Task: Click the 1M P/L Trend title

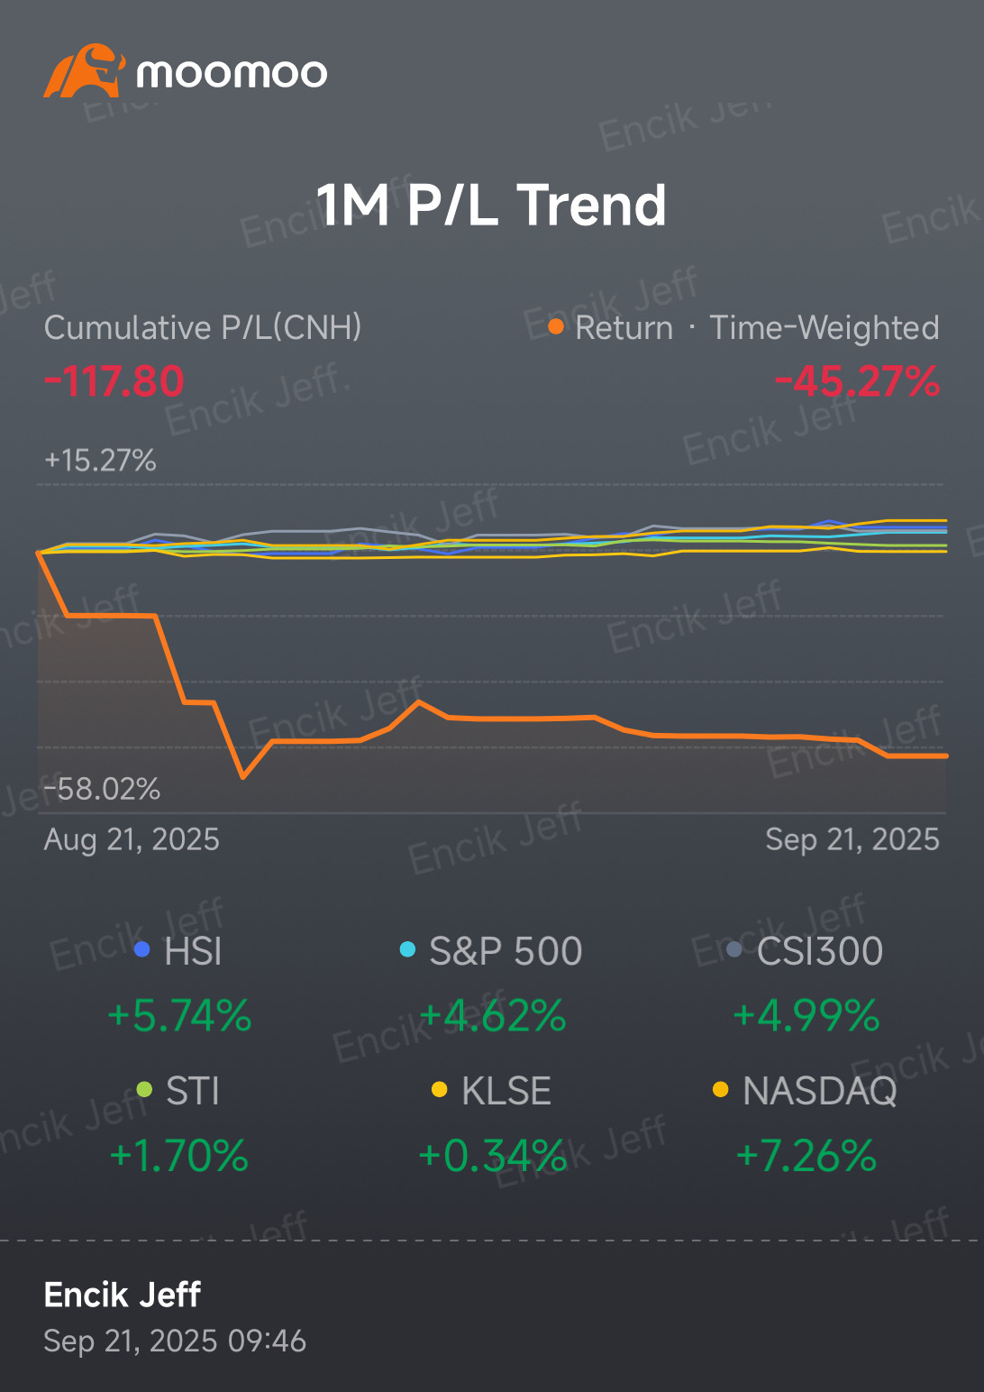Action: coord(491,205)
